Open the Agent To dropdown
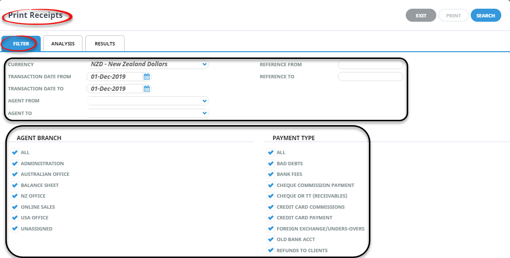Screen dimensions: 510x258 coord(205,113)
